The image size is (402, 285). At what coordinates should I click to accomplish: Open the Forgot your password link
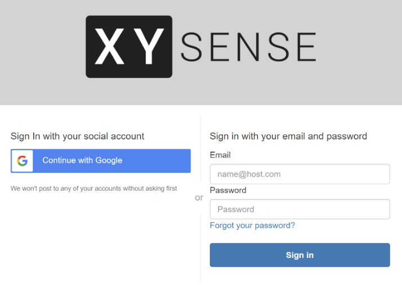[x=252, y=225]
